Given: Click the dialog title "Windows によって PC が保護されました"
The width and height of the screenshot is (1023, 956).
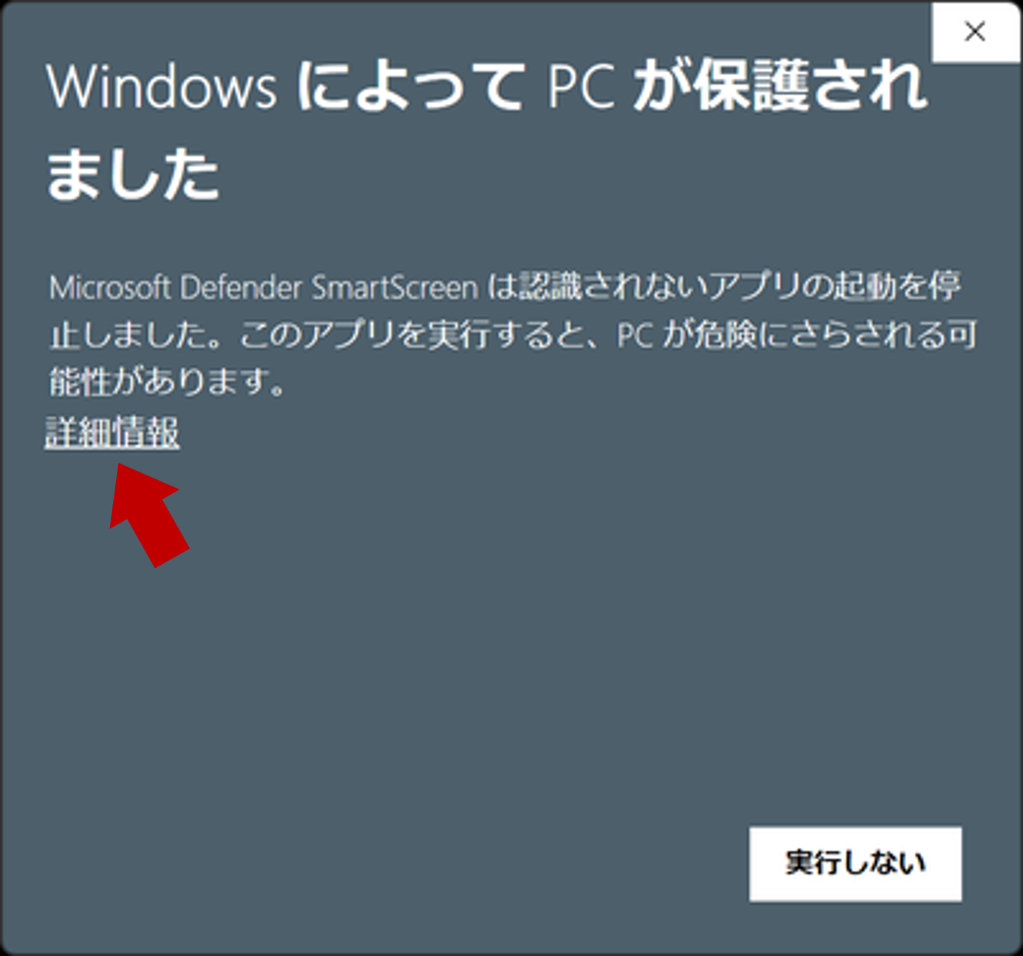Looking at the screenshot, I should click(x=487, y=129).
